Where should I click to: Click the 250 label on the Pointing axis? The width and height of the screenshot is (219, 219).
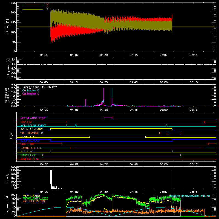[x=13, y=3]
